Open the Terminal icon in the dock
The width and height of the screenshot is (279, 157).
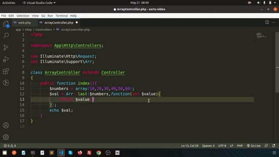[33, 153]
